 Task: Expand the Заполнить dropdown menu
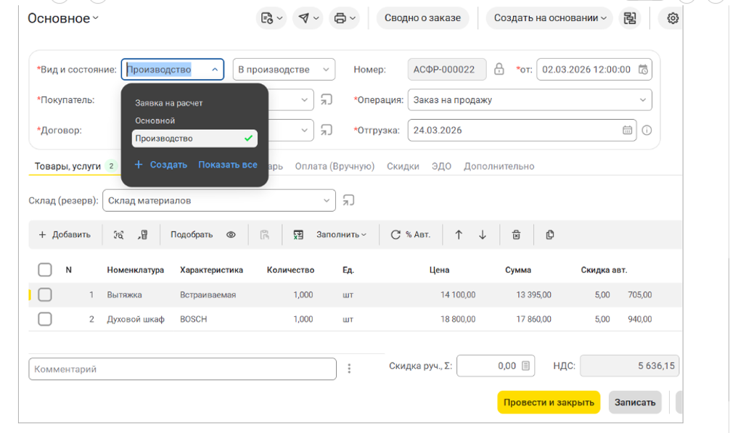point(341,235)
